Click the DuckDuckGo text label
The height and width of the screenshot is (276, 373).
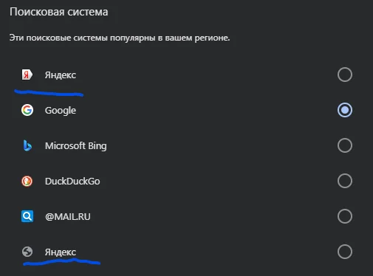coord(72,182)
